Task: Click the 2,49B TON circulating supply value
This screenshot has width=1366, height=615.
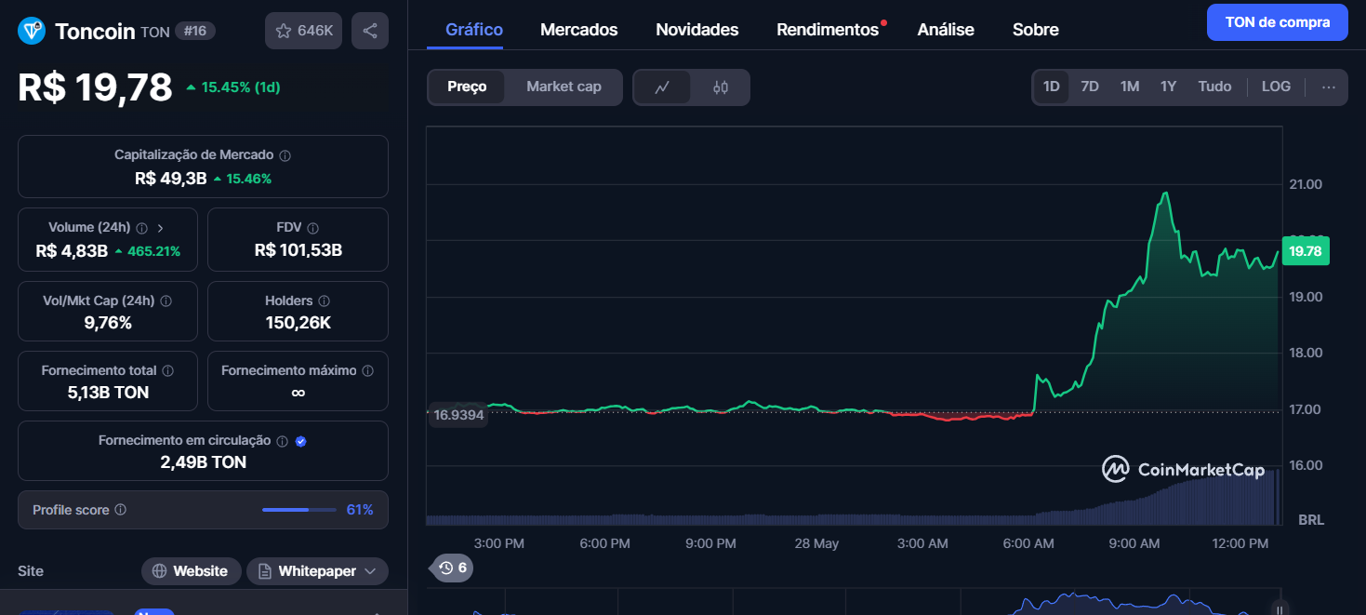Action: pyautogui.click(x=203, y=462)
